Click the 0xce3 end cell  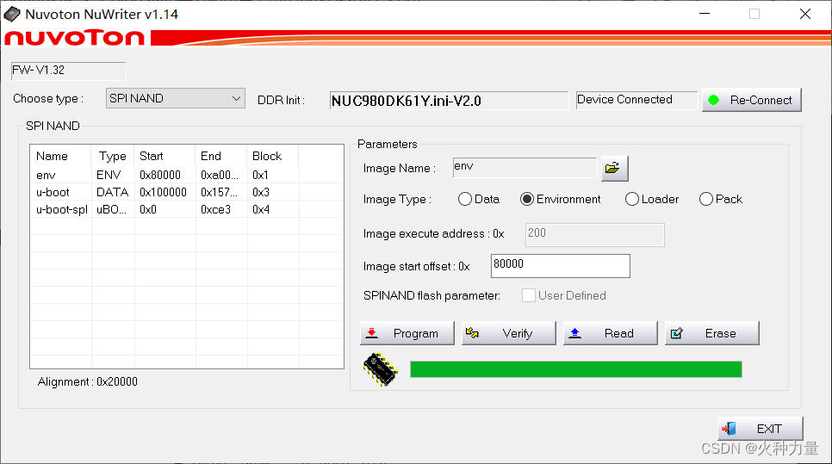(215, 209)
